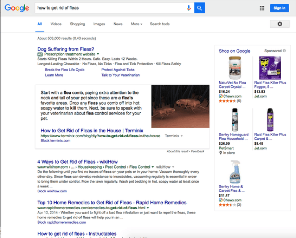Expand the More search menu
This screenshot has width=296, height=238.
[137, 24]
